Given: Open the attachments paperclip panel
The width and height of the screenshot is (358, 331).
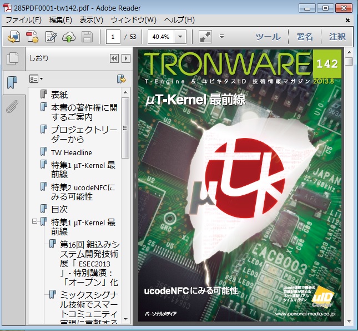Looking at the screenshot, I should point(12,106).
